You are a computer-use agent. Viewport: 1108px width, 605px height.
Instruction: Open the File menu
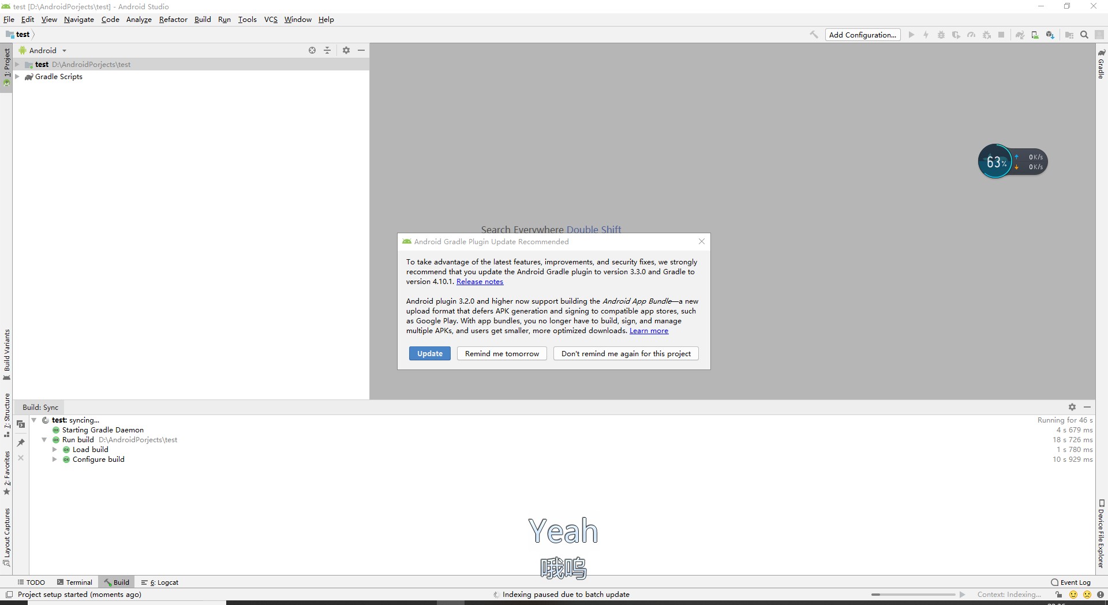[x=9, y=20]
